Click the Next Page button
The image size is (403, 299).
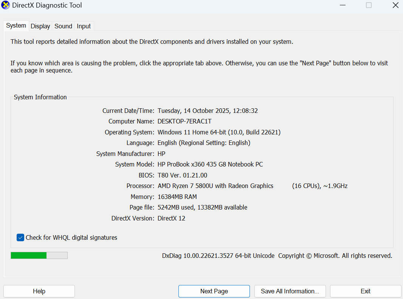214,291
